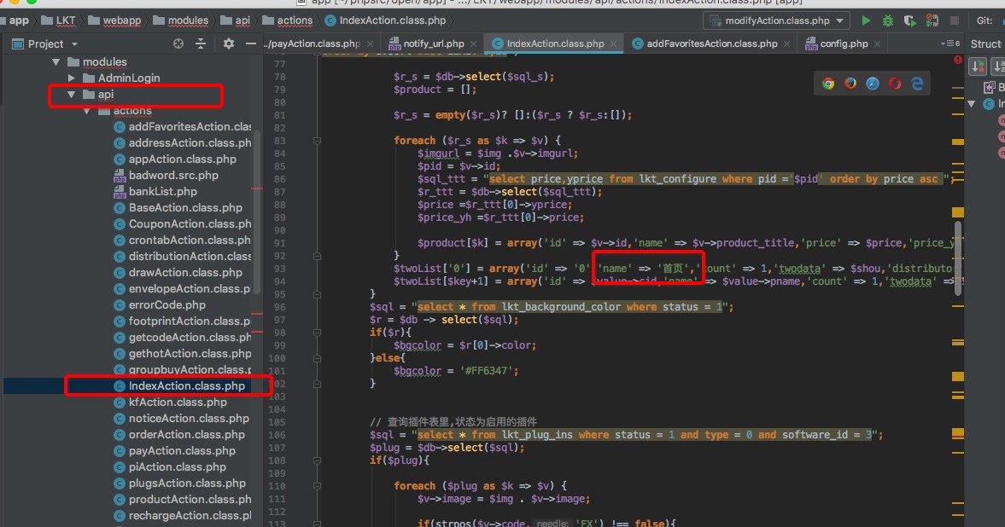Toggle fold marker at line 83 foreach
The image size is (1005, 527).
(x=317, y=141)
